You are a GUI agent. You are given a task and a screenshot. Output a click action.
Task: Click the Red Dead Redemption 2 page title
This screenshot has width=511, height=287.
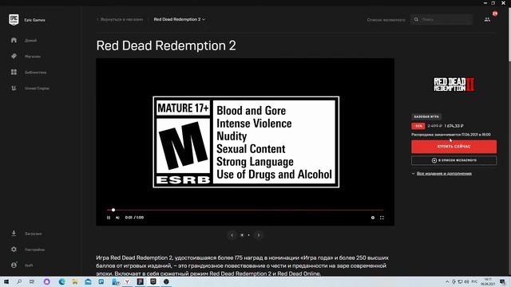166,45
